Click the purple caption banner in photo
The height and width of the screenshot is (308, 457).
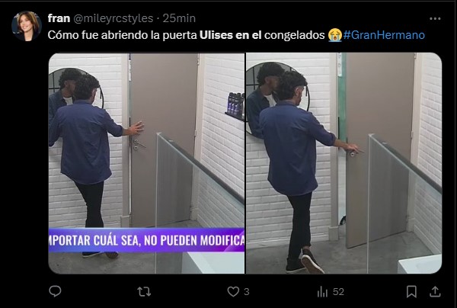click(146, 240)
